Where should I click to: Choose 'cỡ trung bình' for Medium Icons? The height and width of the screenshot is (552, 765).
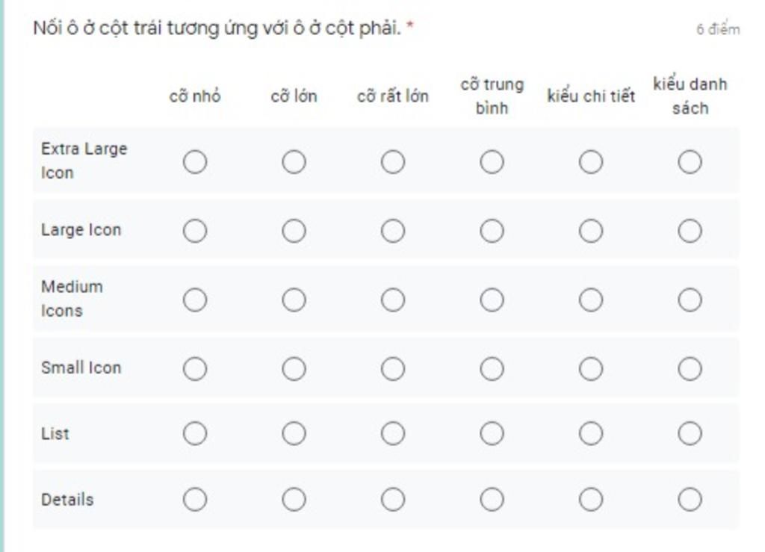click(x=492, y=300)
